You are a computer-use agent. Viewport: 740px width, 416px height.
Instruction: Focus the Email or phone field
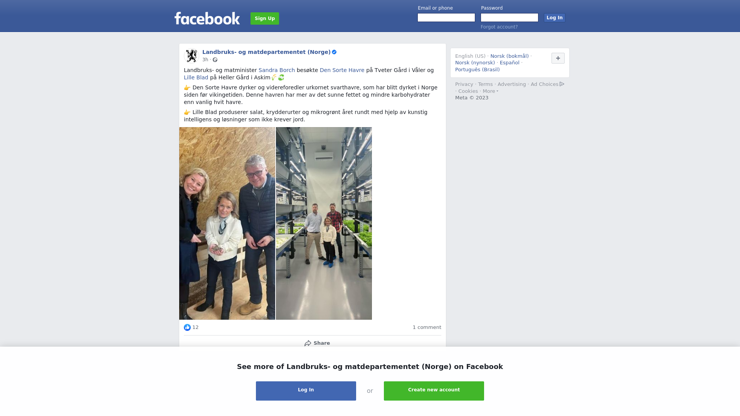tap(446, 18)
